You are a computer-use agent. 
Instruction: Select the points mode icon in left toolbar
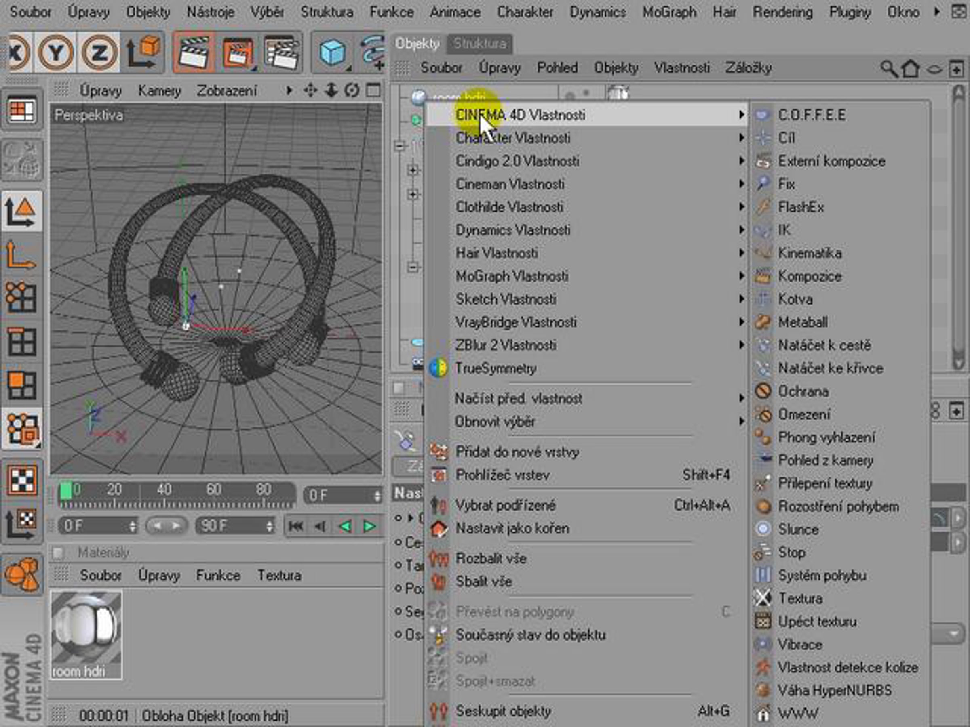(x=21, y=298)
